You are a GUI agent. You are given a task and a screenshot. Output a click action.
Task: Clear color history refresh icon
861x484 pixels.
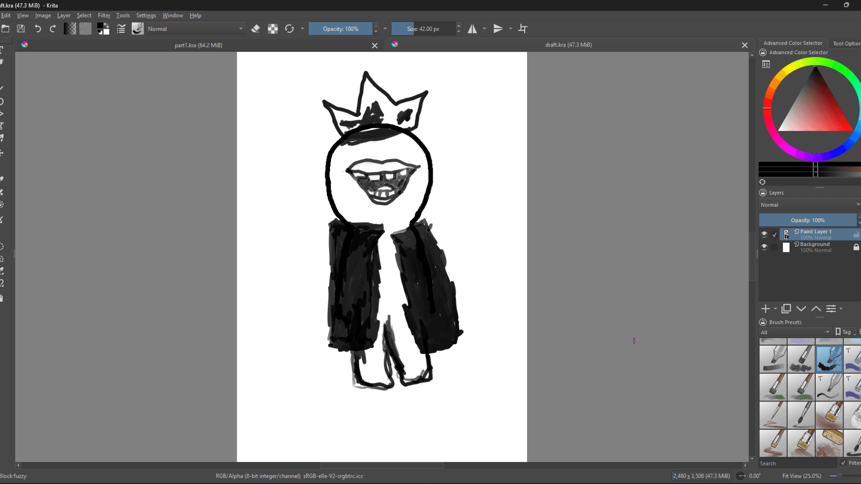coord(762,182)
